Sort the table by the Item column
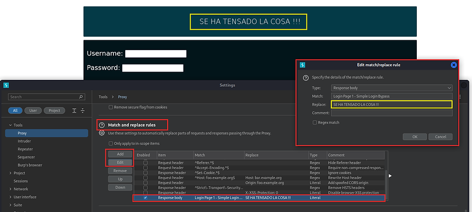Viewport: 472px width, 212px height. [x=175, y=155]
